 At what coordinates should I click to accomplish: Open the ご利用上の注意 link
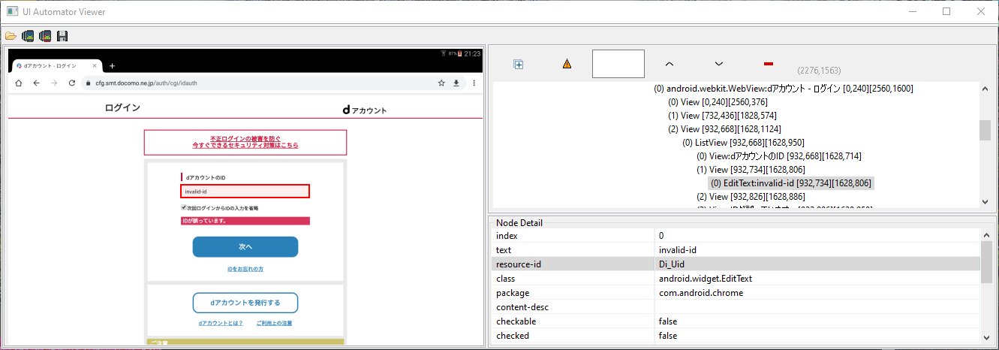click(x=274, y=323)
